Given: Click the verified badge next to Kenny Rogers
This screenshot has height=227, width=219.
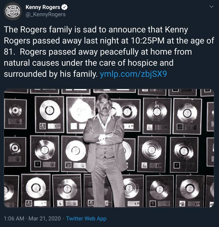Looking at the screenshot, I should (64, 7).
